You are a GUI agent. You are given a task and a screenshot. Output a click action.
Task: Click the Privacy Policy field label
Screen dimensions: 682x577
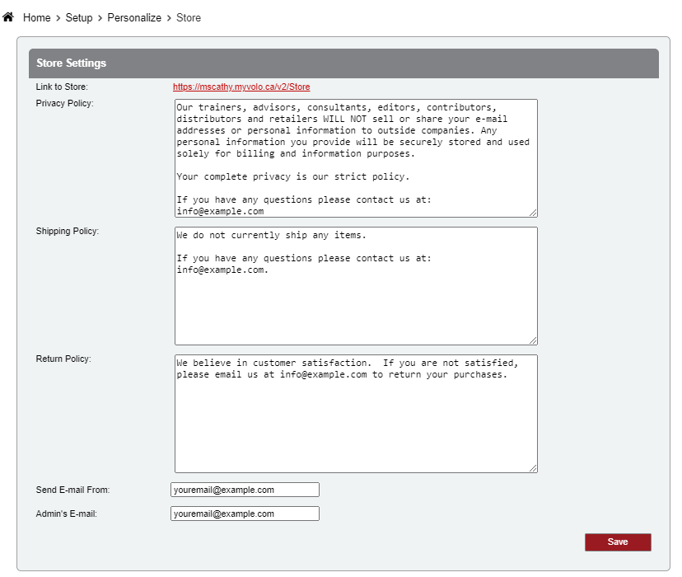65,103
